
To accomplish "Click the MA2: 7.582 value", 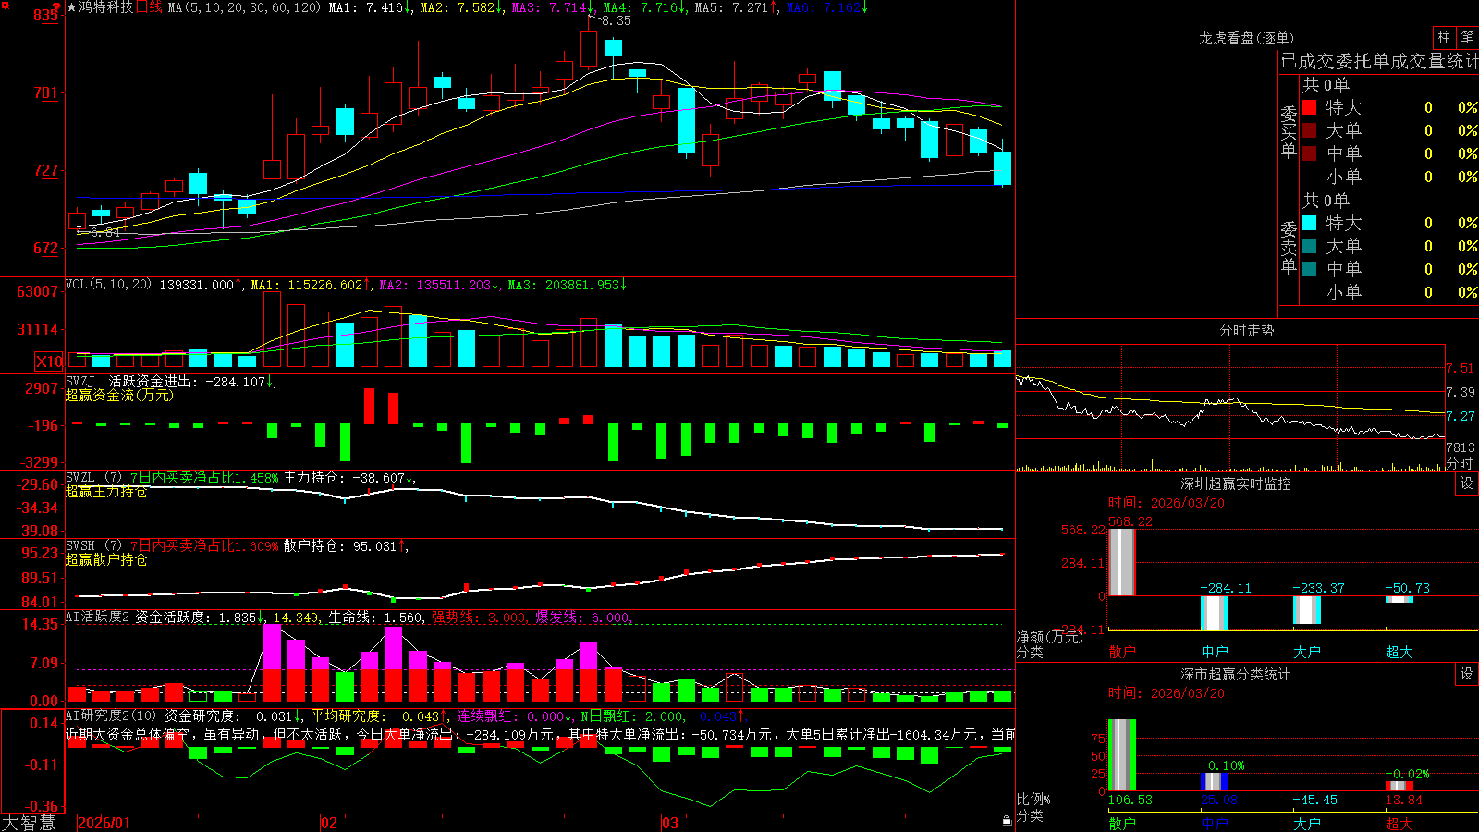I will [x=460, y=7].
